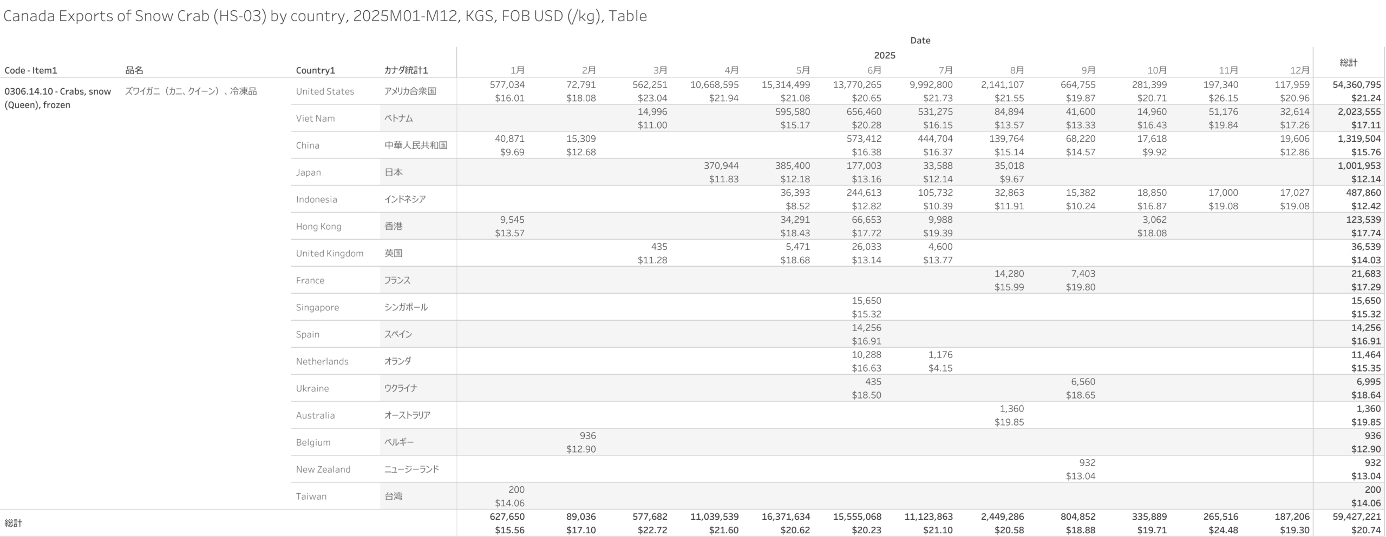This screenshot has height=537, width=1386.
Task: Select the 日本 Japanese country label
Action: 394,173
